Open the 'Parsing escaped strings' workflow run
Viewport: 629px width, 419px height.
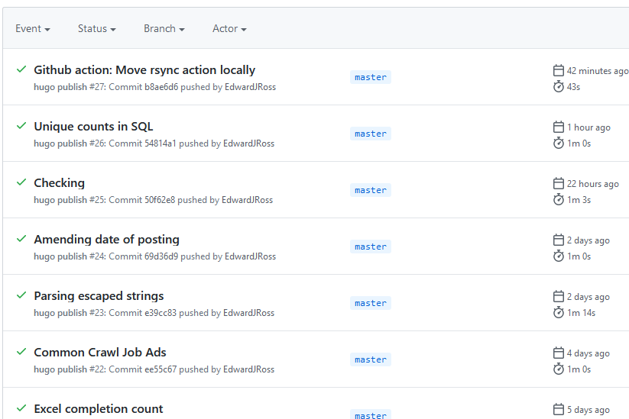tap(99, 296)
